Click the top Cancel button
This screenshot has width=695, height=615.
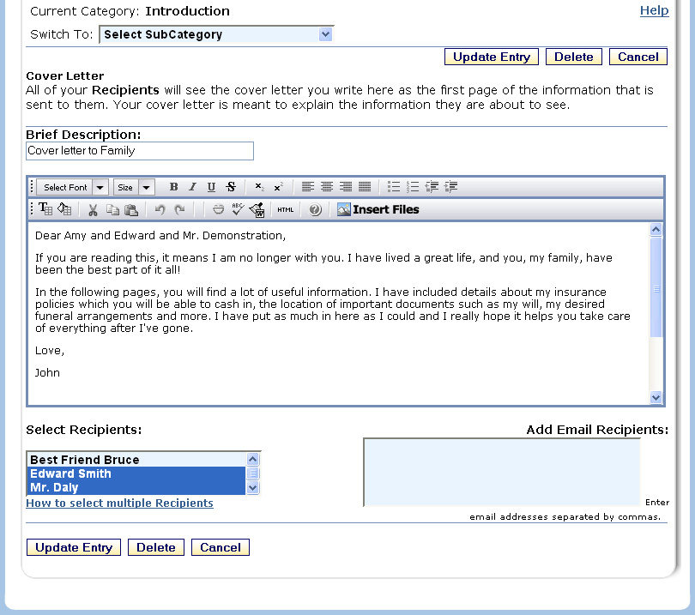(638, 57)
